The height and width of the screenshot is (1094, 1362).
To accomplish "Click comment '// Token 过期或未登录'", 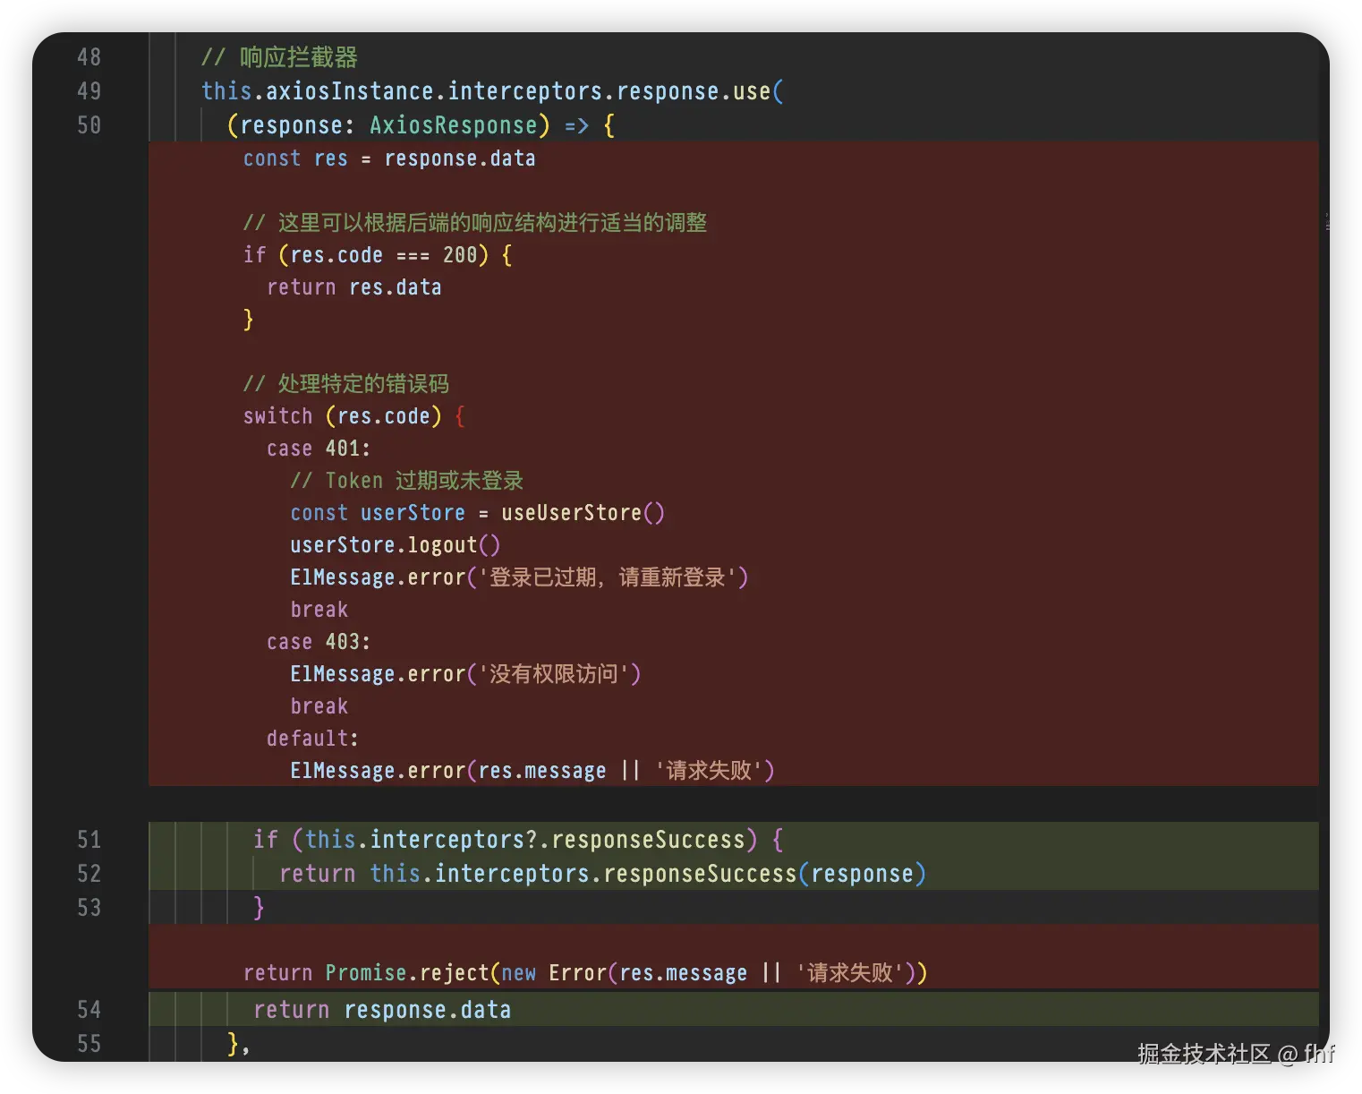I will click(x=407, y=481).
